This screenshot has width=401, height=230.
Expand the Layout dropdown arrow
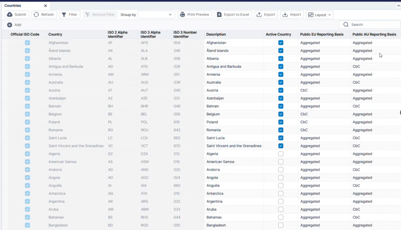329,15
